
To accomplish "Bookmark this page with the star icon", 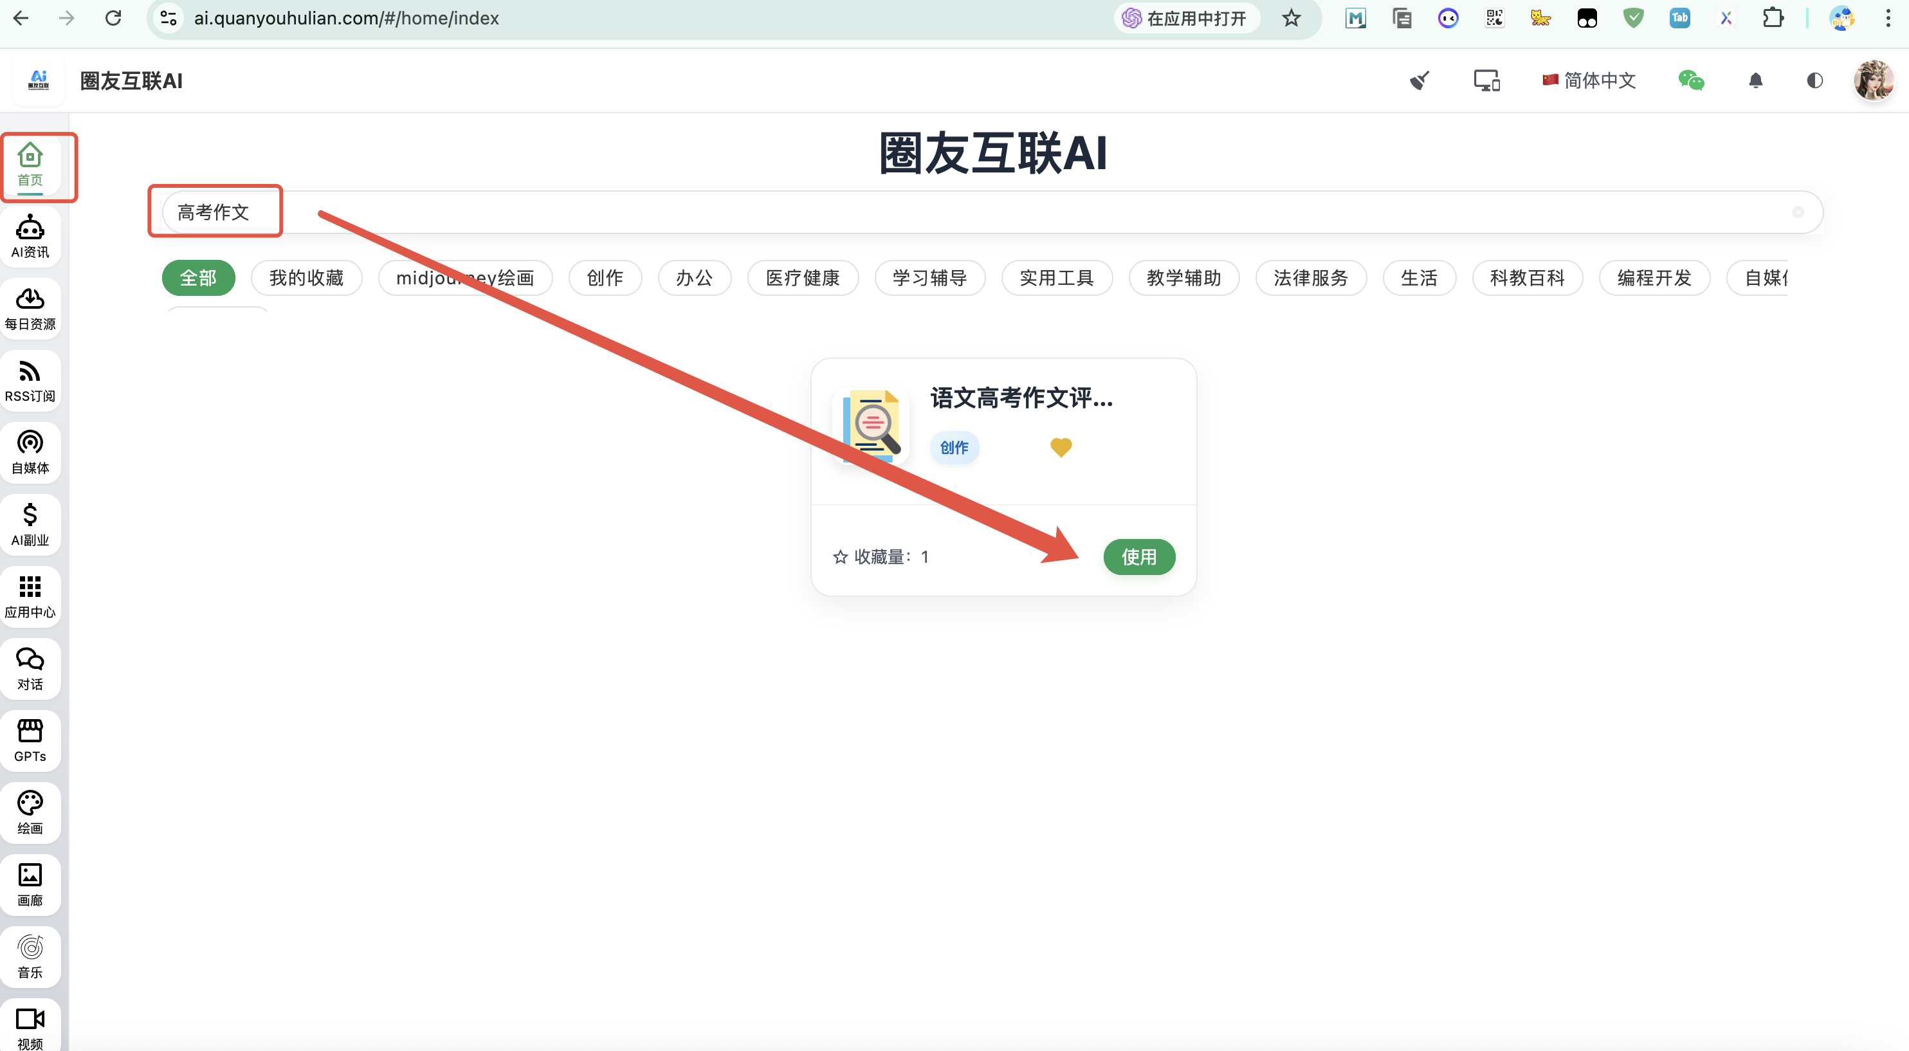I will coord(1291,18).
